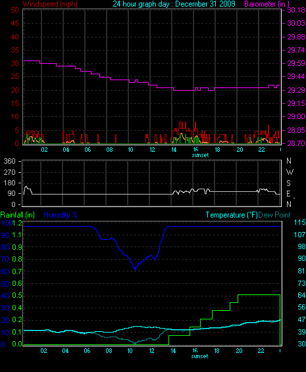Viewport: 306px width, 372px height.
Task: Click the humidity curve minimum dip point
Action: click(x=136, y=269)
